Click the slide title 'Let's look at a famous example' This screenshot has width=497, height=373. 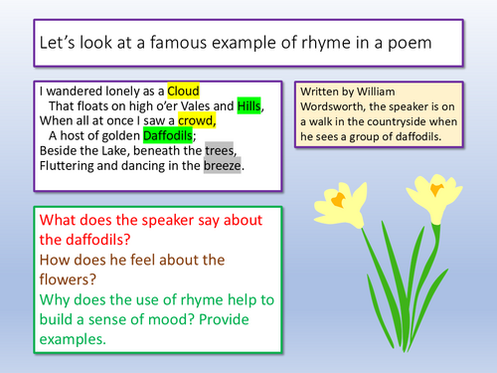[236, 43]
